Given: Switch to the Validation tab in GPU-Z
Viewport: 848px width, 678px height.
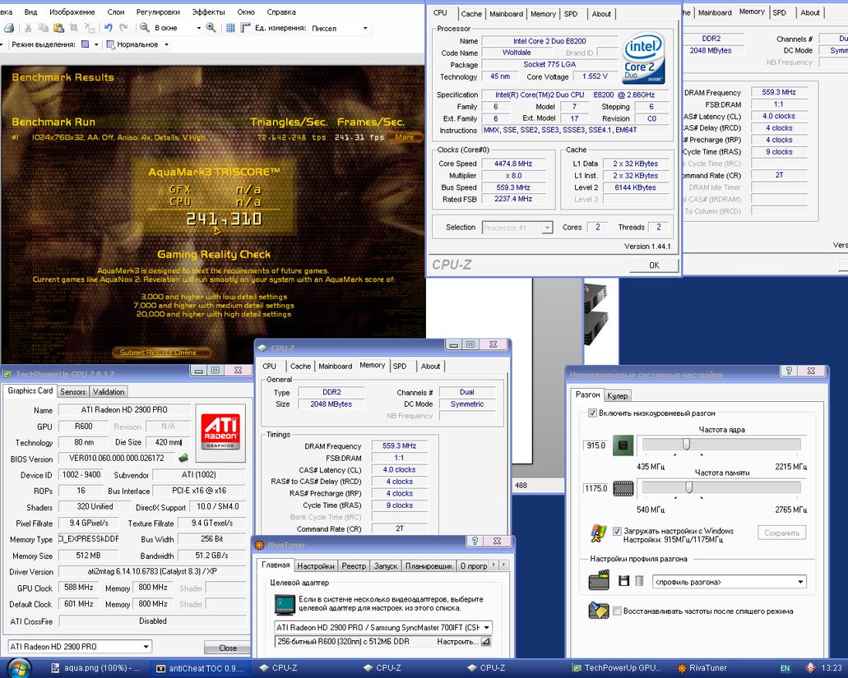Looking at the screenshot, I should (x=109, y=392).
